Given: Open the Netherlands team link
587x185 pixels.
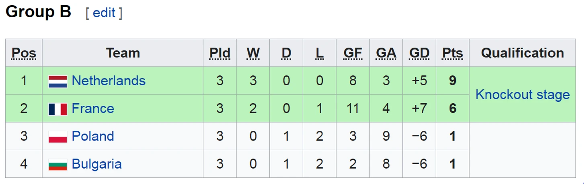Looking at the screenshot, I should (109, 81).
